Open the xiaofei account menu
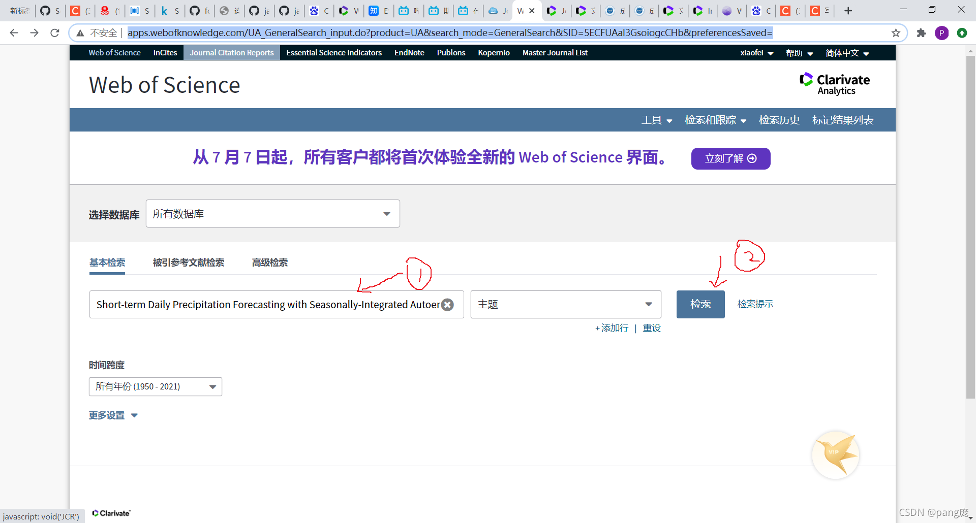This screenshot has height=523, width=976. click(x=756, y=53)
